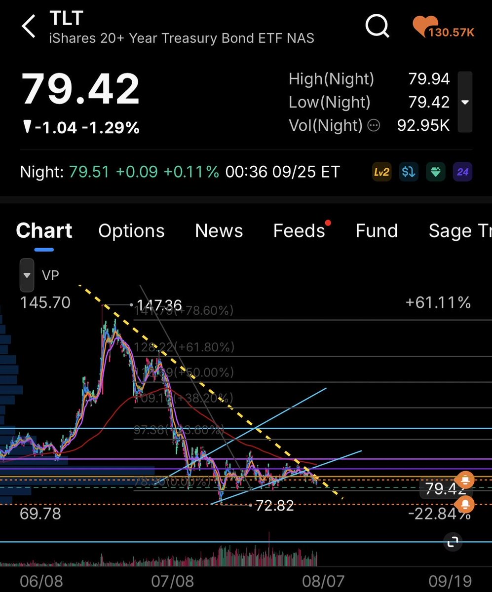The height and width of the screenshot is (592, 492).
Task: Expand the night quote details arrow
Action: point(464,102)
